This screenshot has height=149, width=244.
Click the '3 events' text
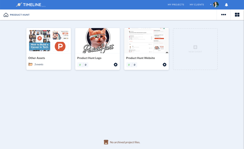pos(39,64)
